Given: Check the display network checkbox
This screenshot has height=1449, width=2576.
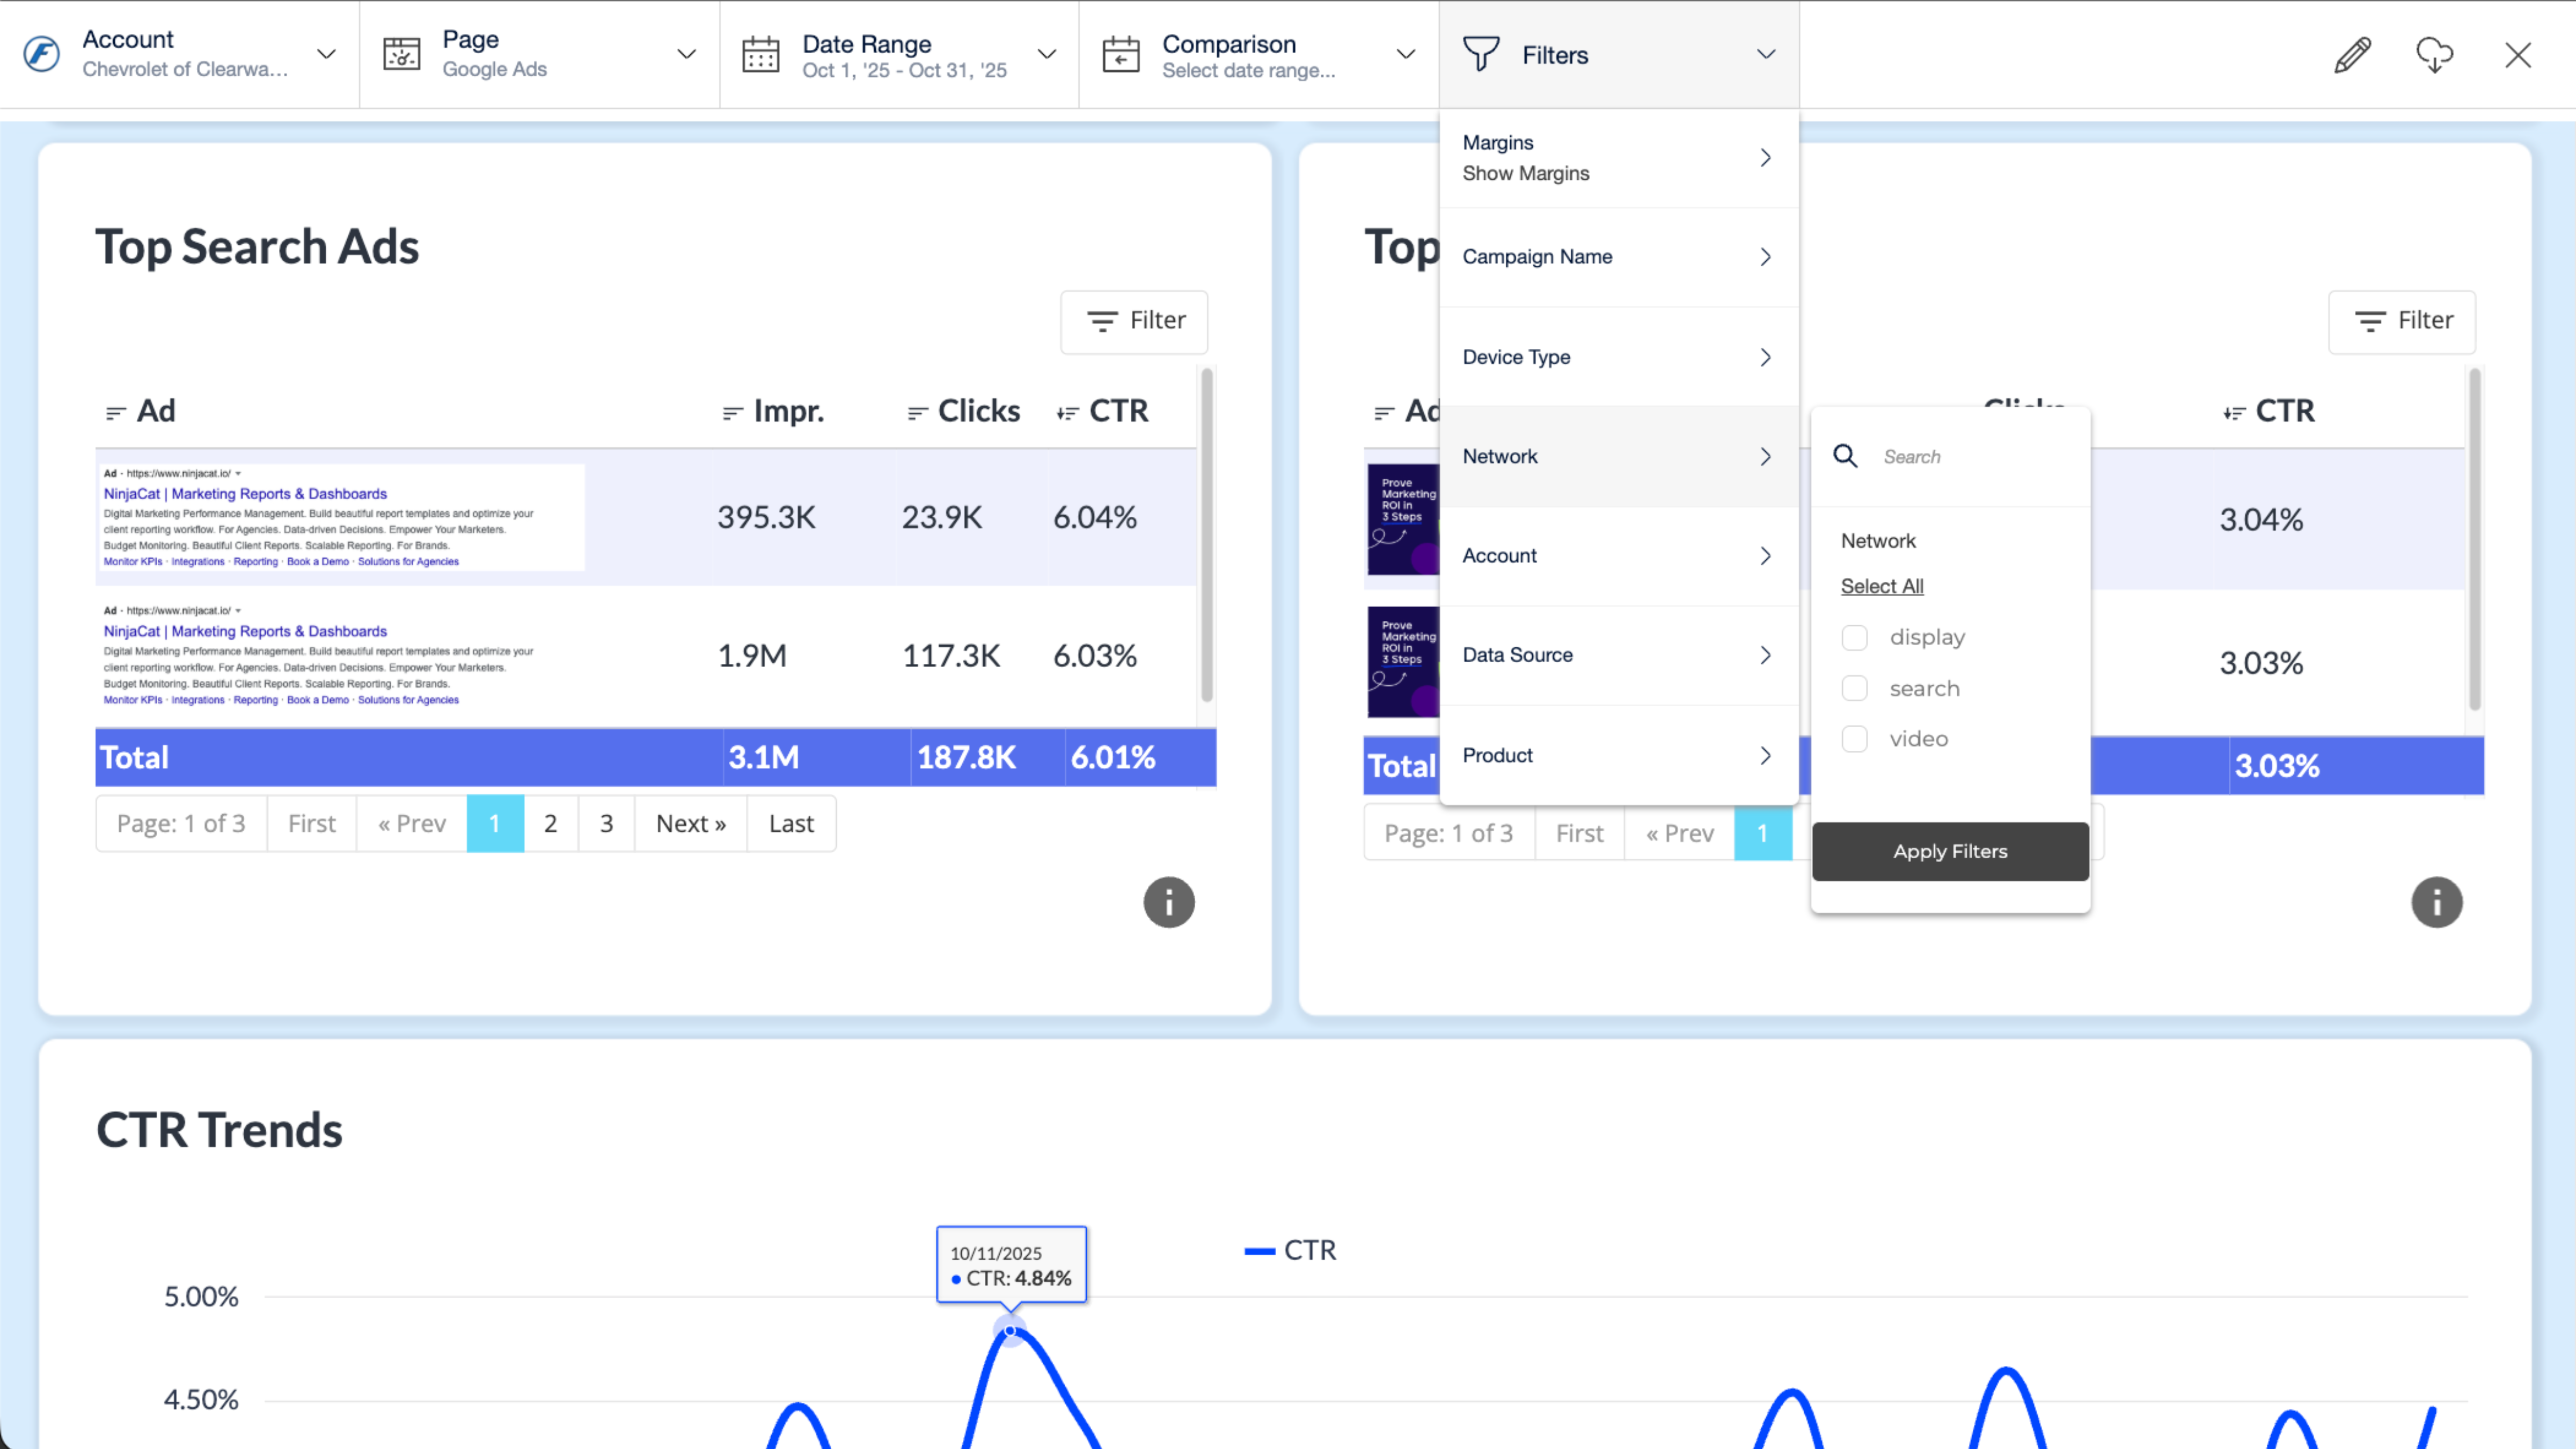Looking at the screenshot, I should pyautogui.click(x=1854, y=638).
